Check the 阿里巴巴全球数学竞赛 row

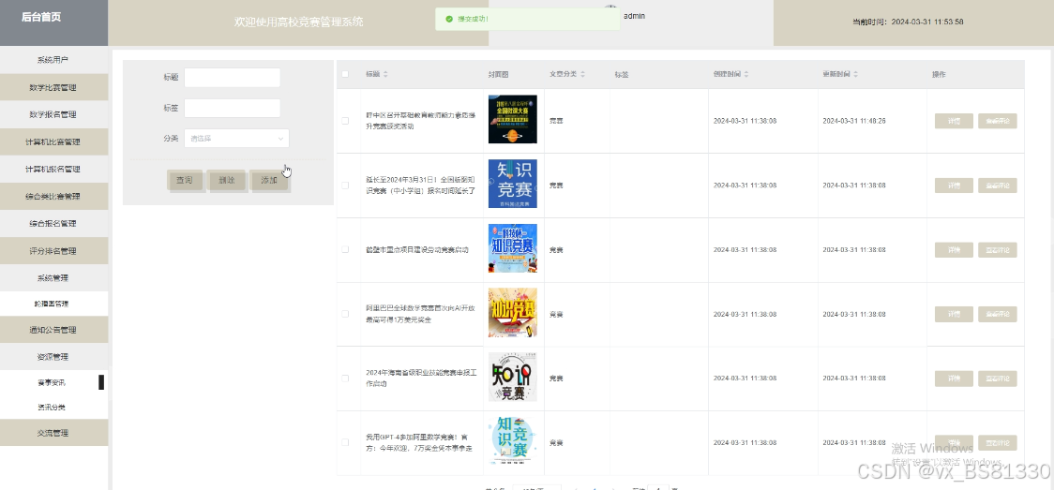(x=345, y=314)
